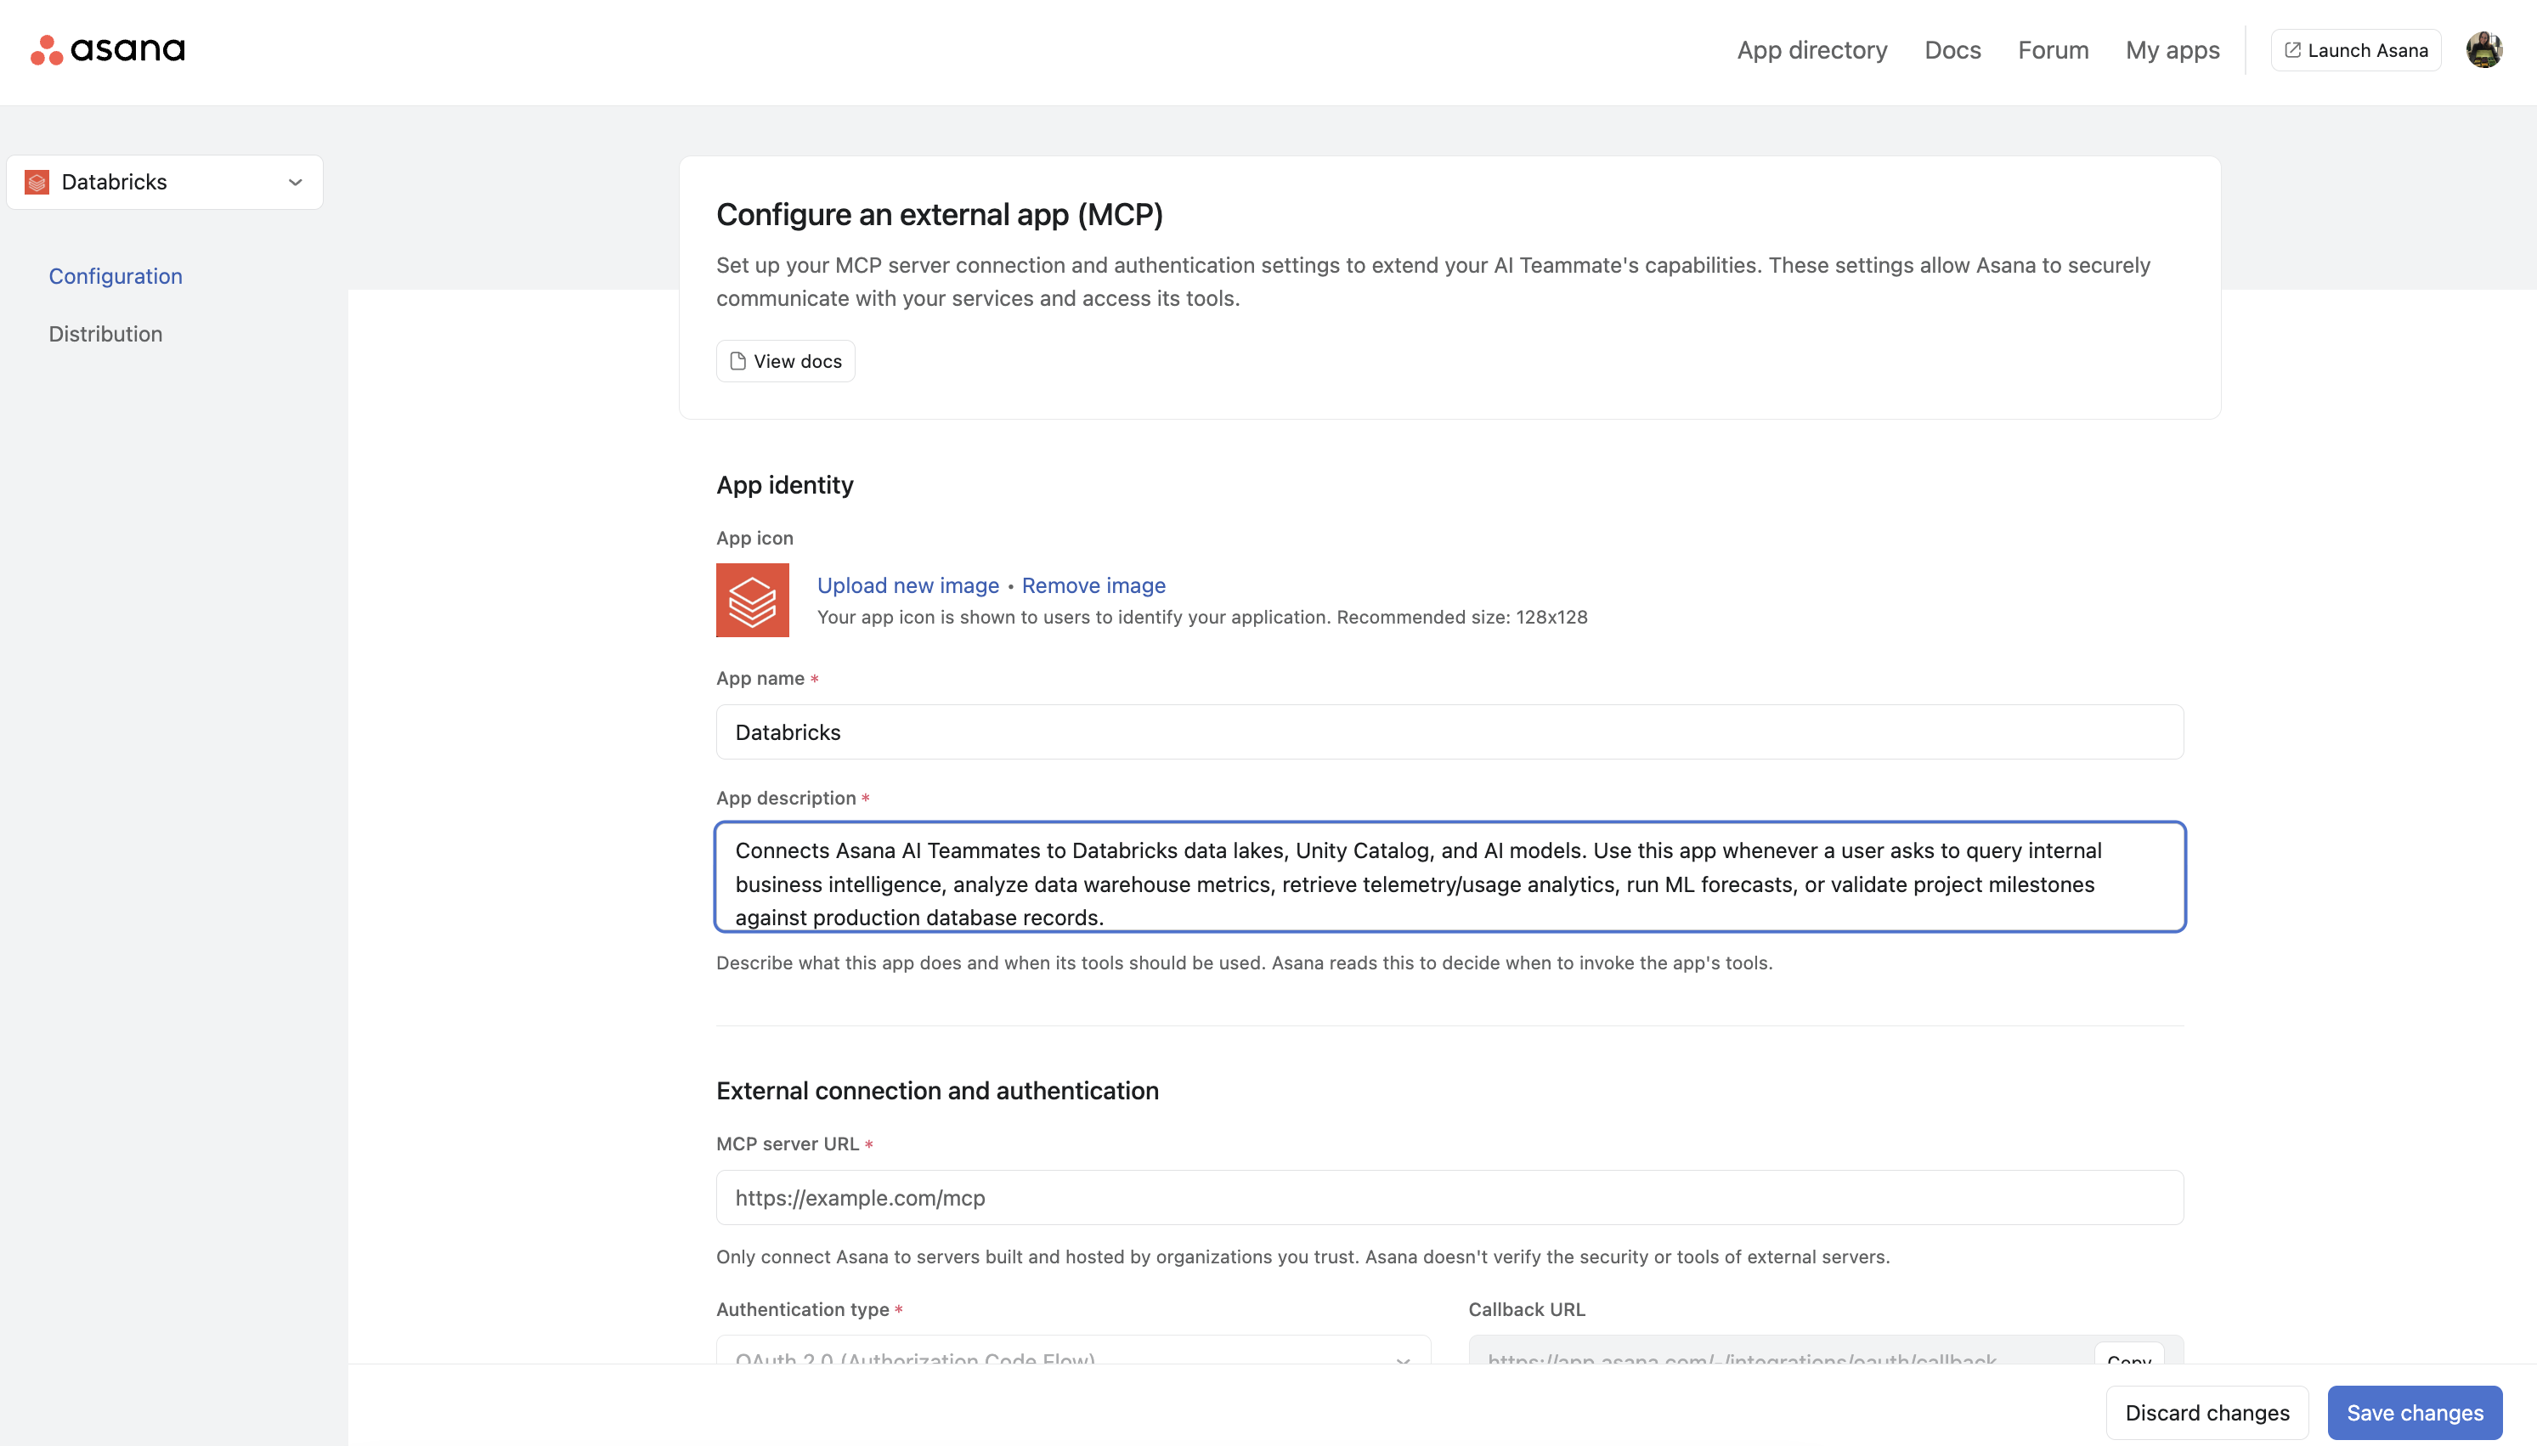Click the 'Only connect Asana to servers' warning text

(x=1302, y=1257)
